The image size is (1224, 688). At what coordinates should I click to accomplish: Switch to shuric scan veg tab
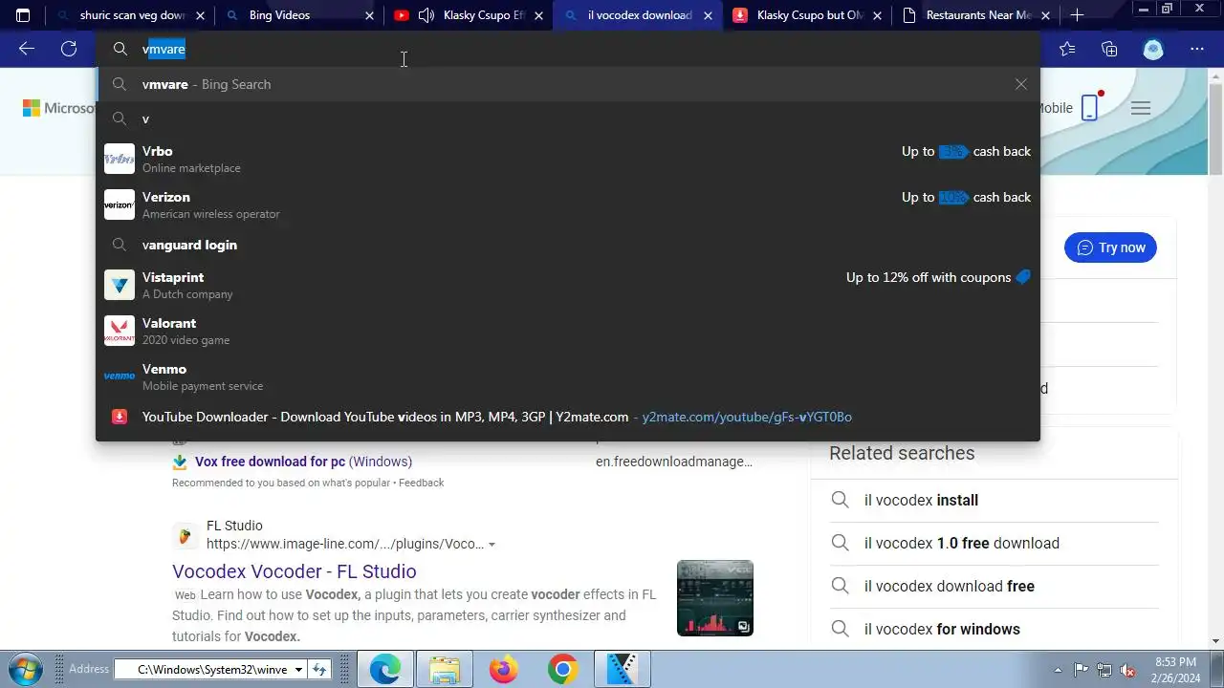coord(132,15)
